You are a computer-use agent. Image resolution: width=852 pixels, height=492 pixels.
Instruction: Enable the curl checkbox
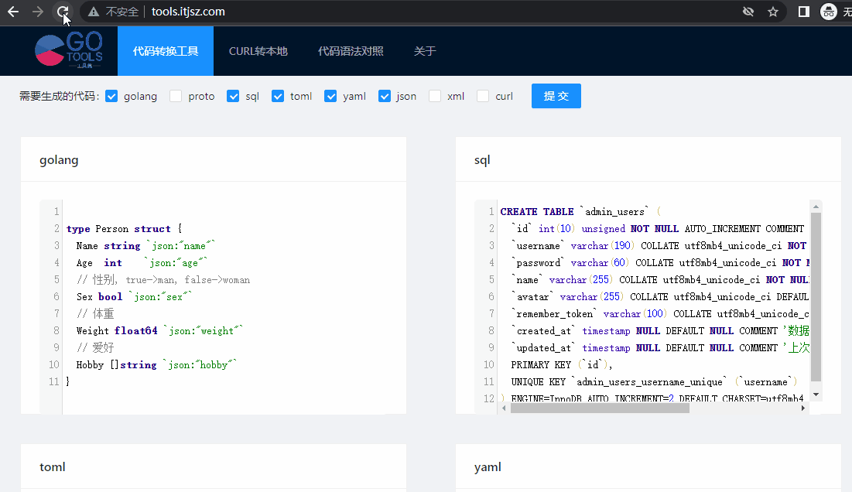482,96
